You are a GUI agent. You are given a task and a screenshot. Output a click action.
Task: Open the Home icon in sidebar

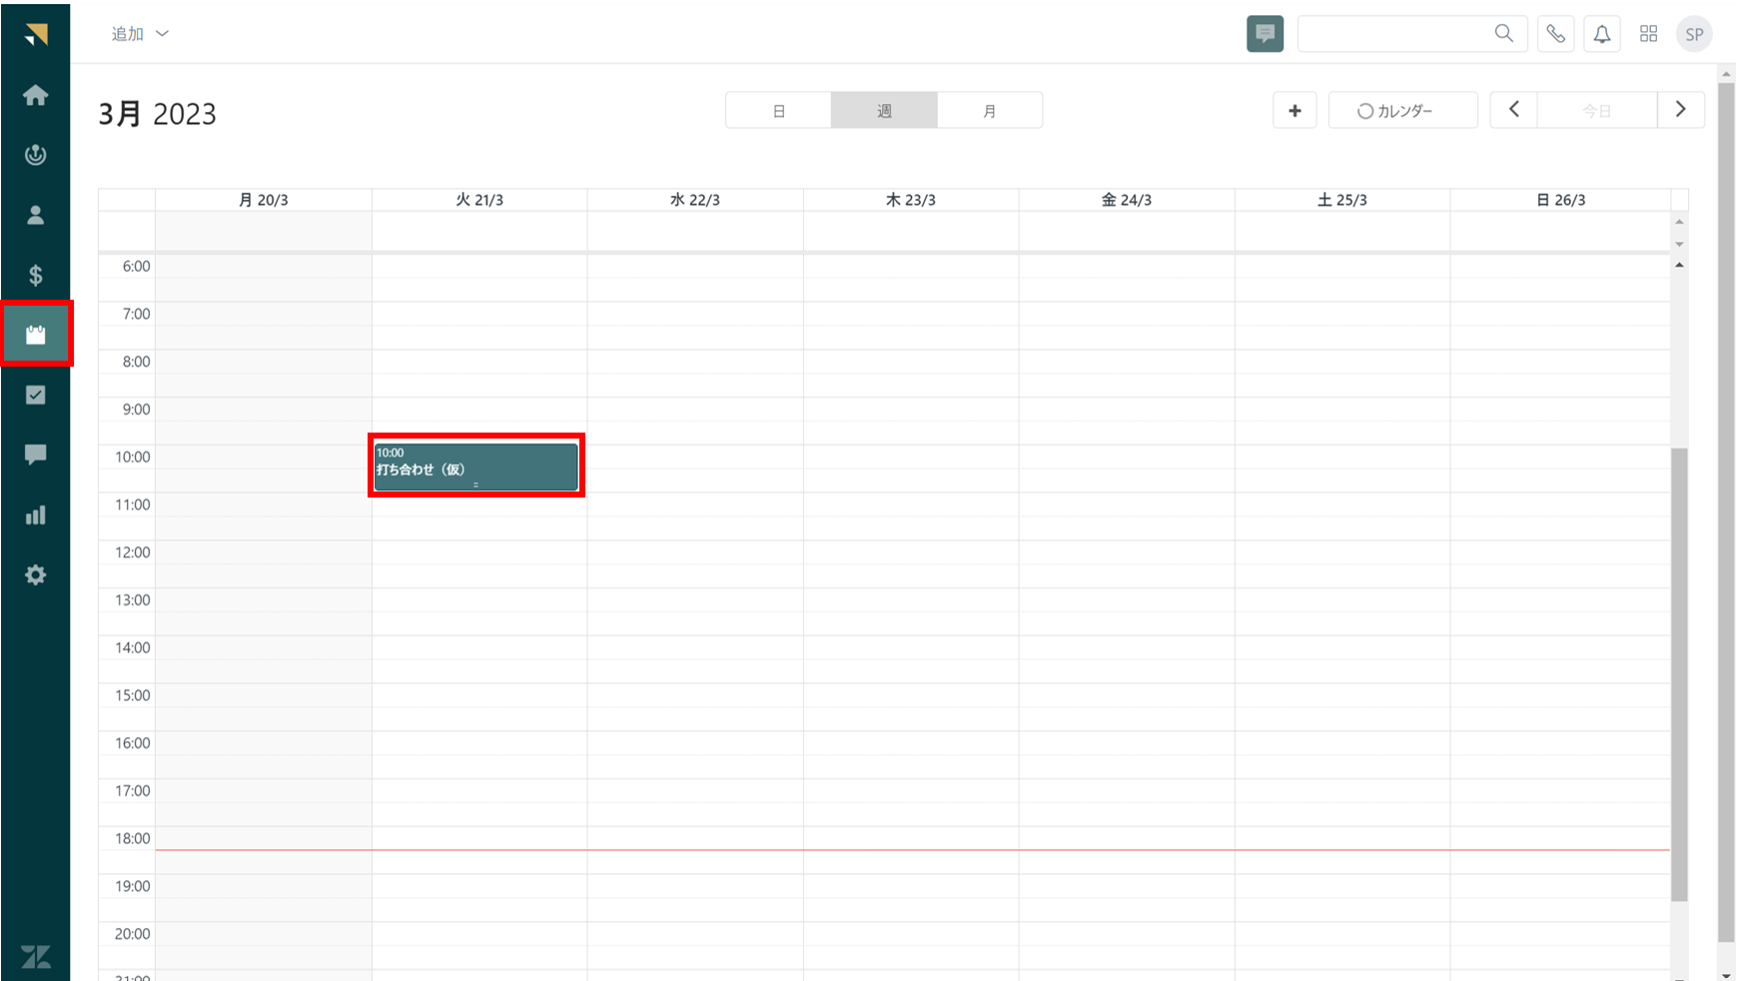pyautogui.click(x=36, y=95)
